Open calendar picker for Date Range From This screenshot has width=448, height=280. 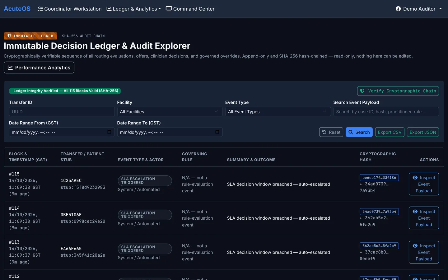[x=109, y=132]
